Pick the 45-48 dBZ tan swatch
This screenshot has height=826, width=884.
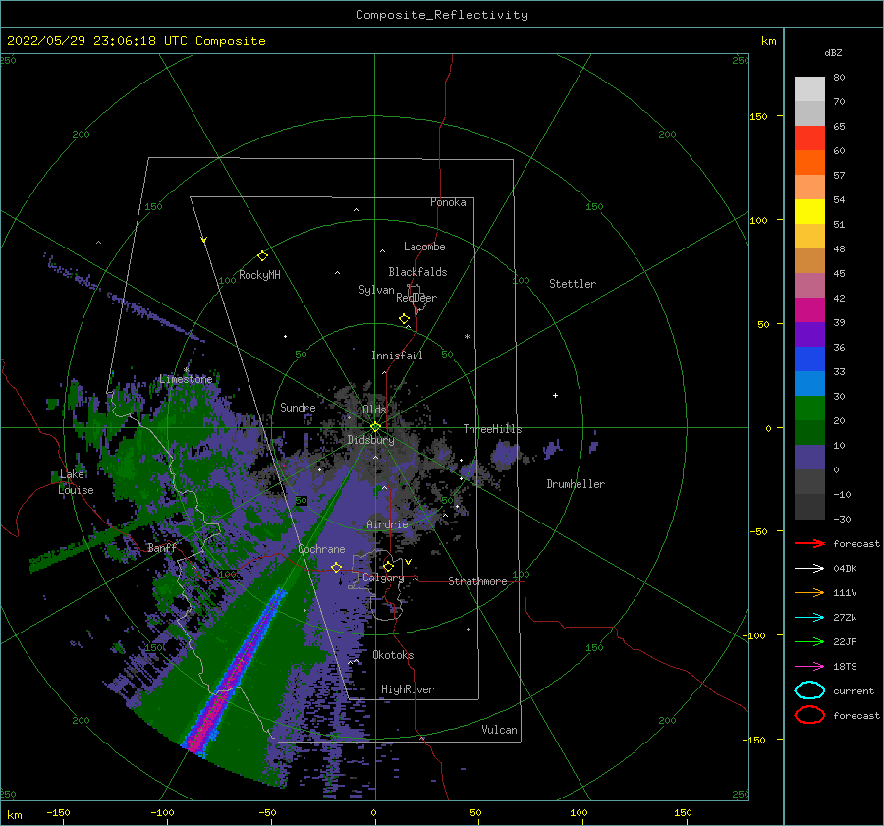pyautogui.click(x=809, y=260)
